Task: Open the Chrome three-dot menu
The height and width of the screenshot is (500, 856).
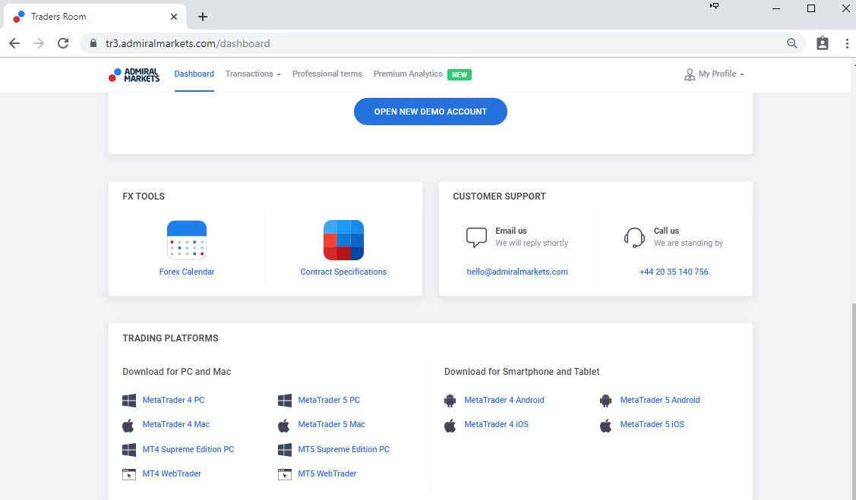Action: 847,43
